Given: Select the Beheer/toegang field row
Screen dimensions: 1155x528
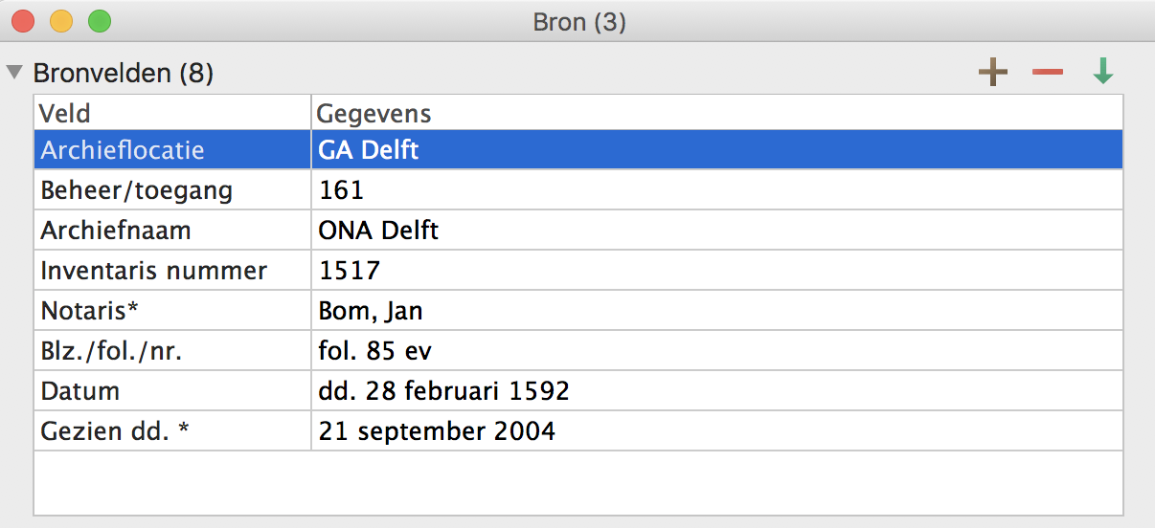Looking at the screenshot, I should coord(136,190).
